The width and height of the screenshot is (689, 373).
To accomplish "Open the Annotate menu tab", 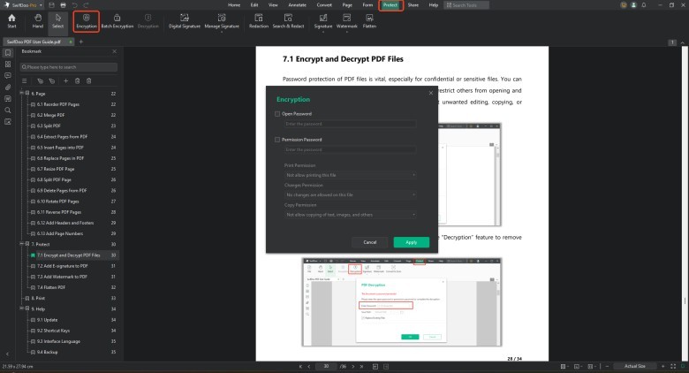I will (x=298, y=4).
